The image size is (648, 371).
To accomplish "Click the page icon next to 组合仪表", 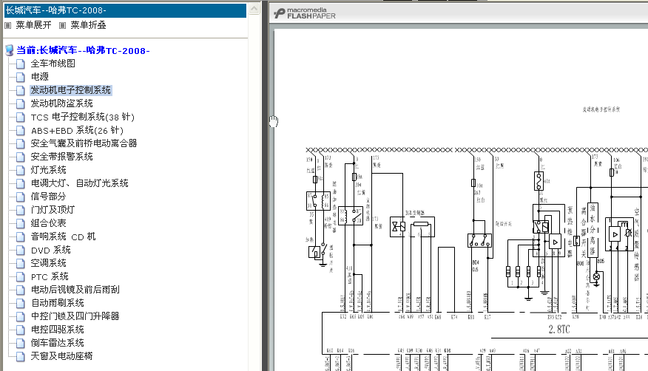I will 20,223.
